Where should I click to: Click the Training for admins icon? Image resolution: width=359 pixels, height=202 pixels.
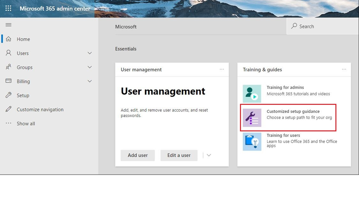point(252,94)
